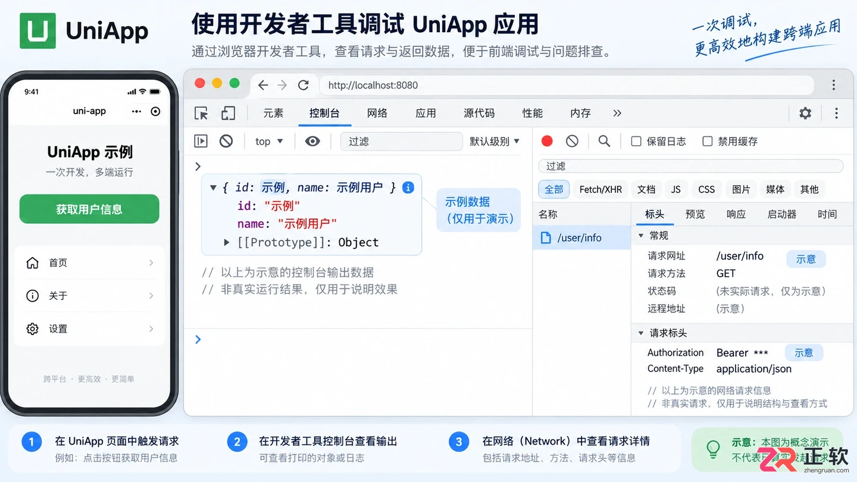Filter network by CSS
Image resolution: width=857 pixels, height=482 pixels.
pyautogui.click(x=706, y=189)
